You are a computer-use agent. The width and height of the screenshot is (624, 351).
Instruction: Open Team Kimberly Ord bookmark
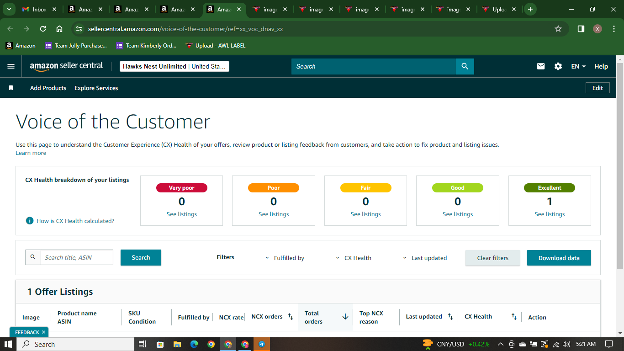[146, 45]
